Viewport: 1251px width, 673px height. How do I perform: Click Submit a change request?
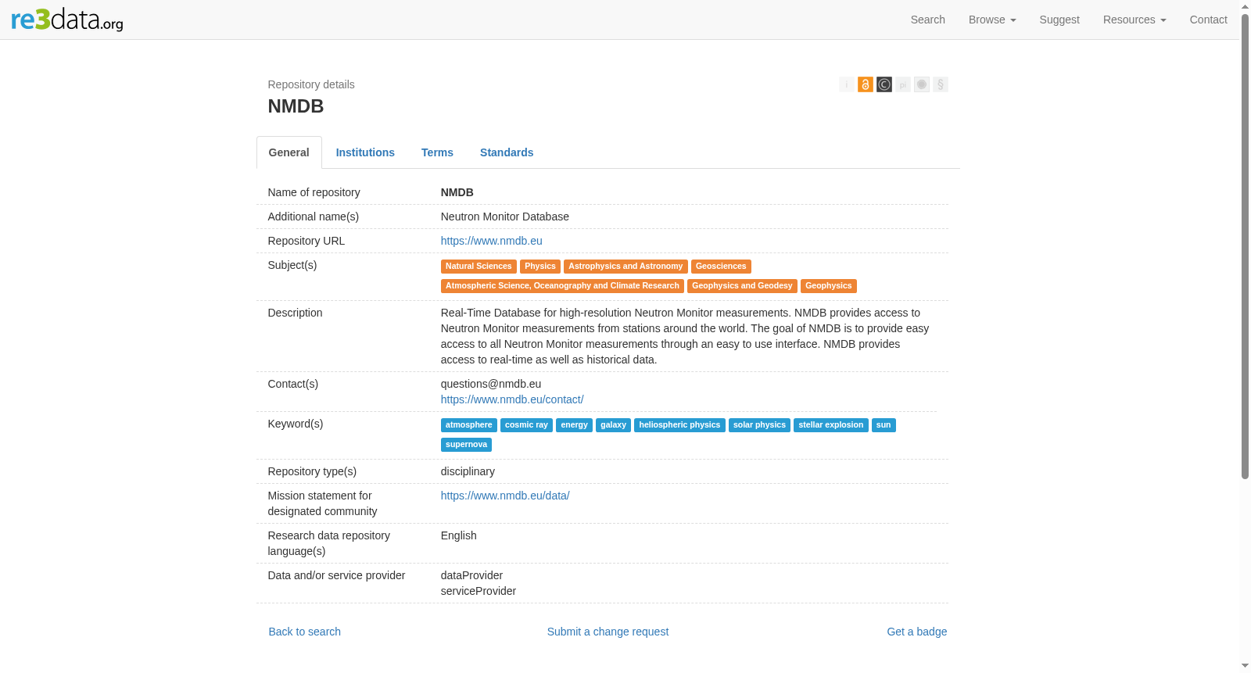pyautogui.click(x=608, y=632)
